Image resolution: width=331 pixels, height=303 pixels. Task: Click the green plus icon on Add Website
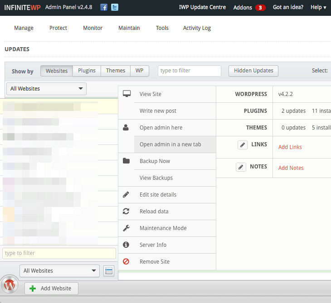(x=33, y=289)
